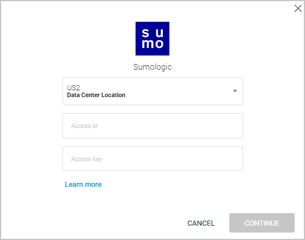Close the Sumologic dialog with the X icon
The width and height of the screenshot is (305, 240).
[298, 9]
